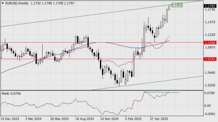The height and width of the screenshot is (122, 218).
Task: Select the EURUSD,Weekly chart title
Action: click(x=17, y=3)
